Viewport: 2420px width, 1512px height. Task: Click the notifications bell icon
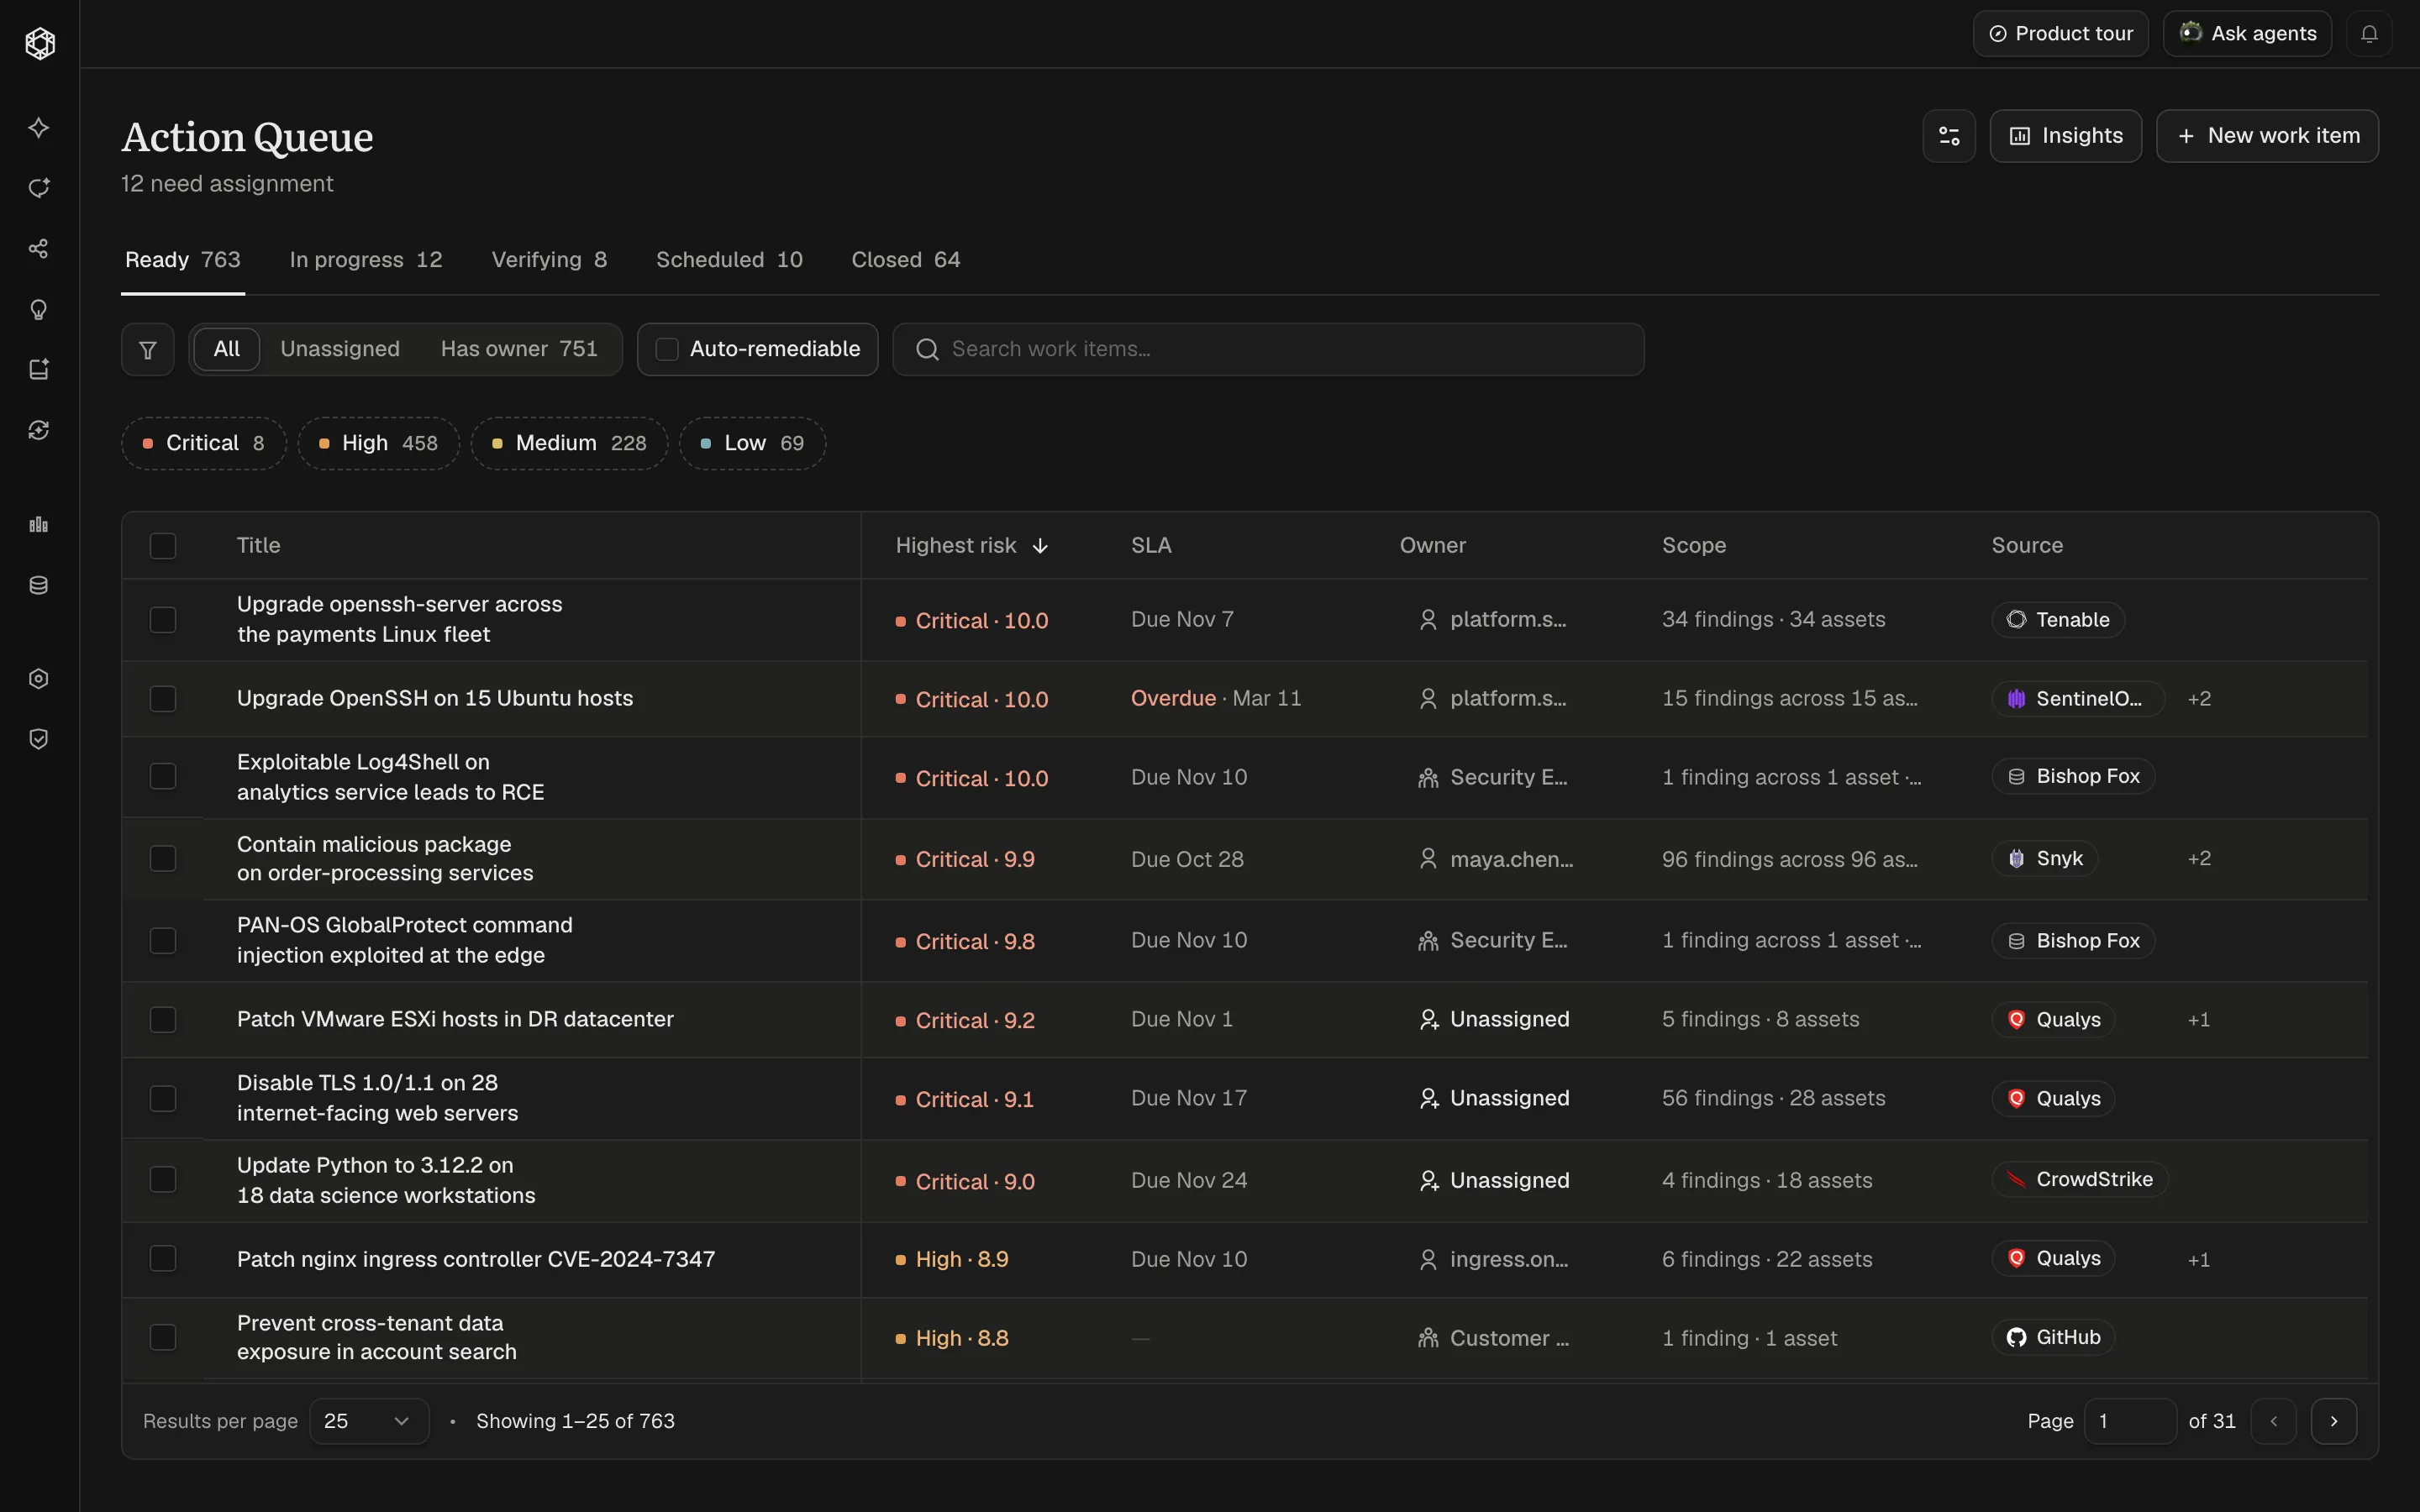click(x=2369, y=34)
